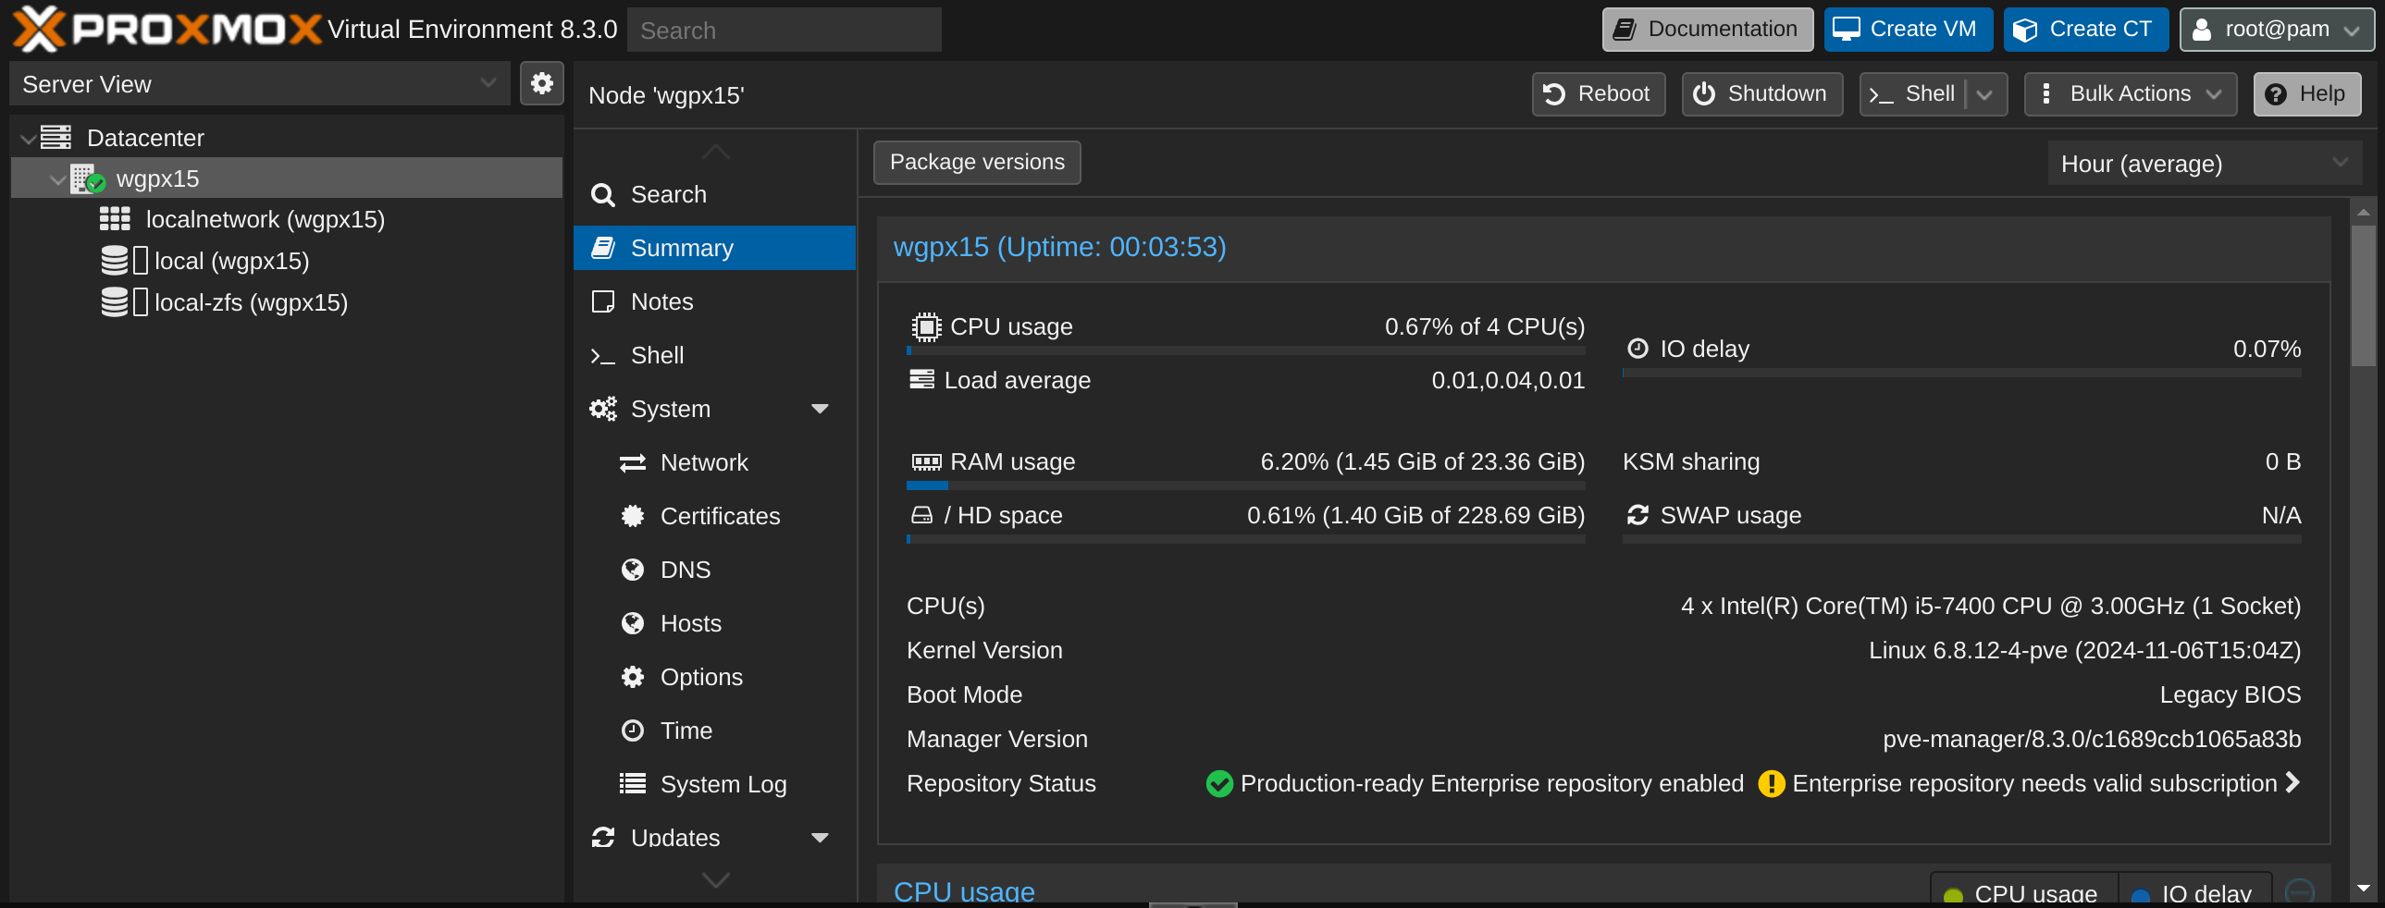
Task: Collapse the Updates menu group
Action: pos(820,839)
